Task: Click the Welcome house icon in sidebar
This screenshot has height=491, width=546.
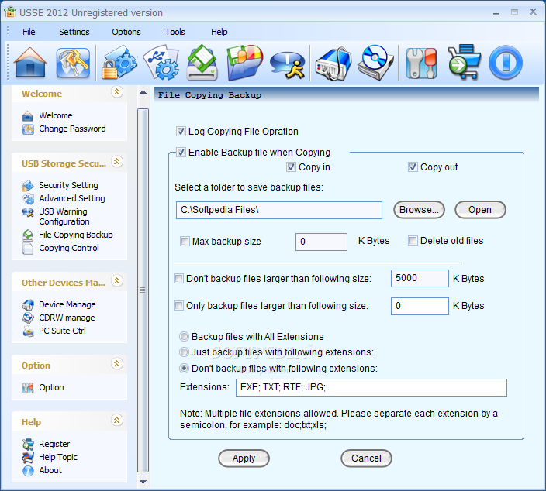Action: (27, 116)
